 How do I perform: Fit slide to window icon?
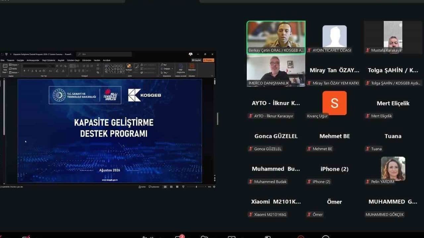(x=214, y=187)
